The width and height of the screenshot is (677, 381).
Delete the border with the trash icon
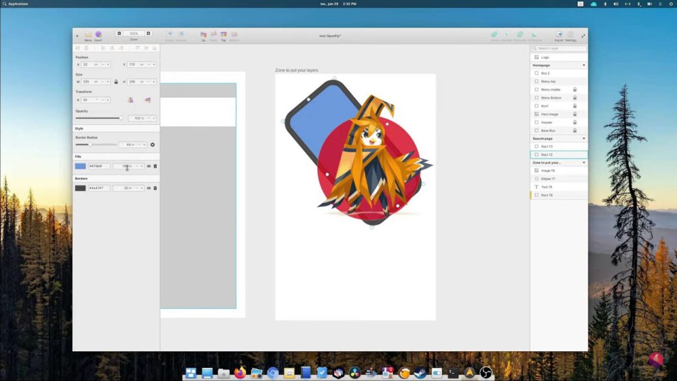tap(155, 189)
